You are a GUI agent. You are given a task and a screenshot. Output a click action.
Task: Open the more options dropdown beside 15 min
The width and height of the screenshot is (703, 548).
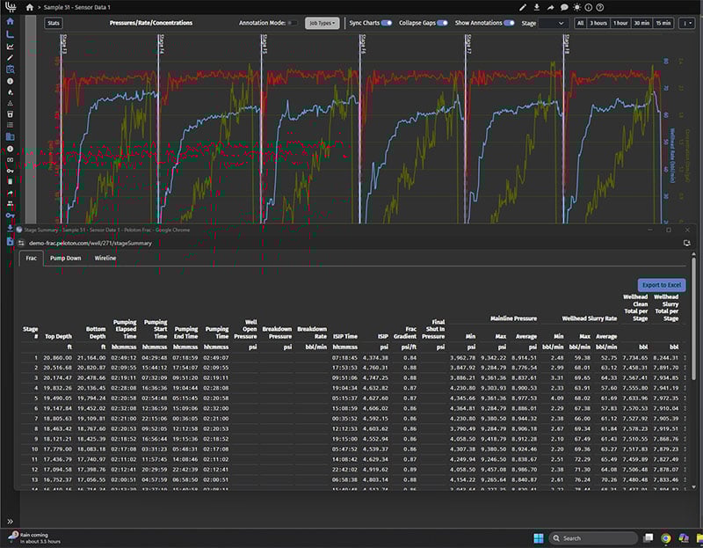(x=687, y=23)
